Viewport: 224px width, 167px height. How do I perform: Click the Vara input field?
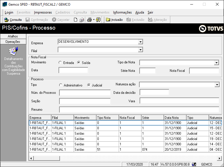point(179,101)
